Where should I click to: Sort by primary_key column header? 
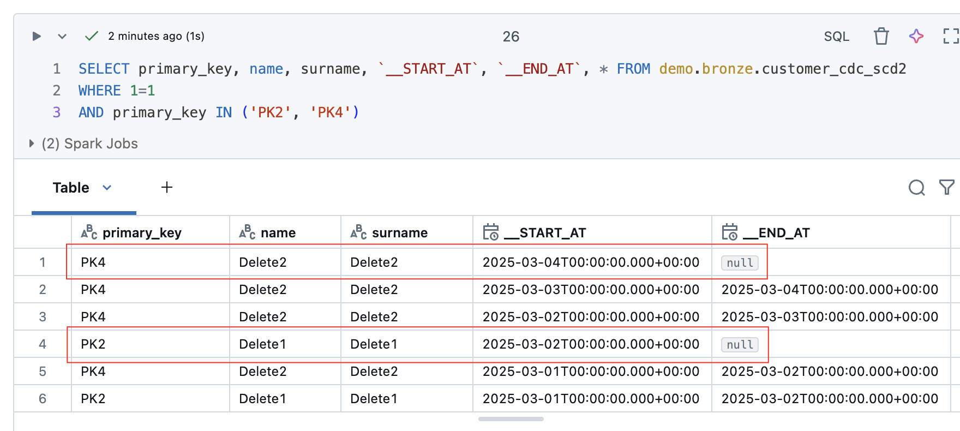click(x=142, y=233)
